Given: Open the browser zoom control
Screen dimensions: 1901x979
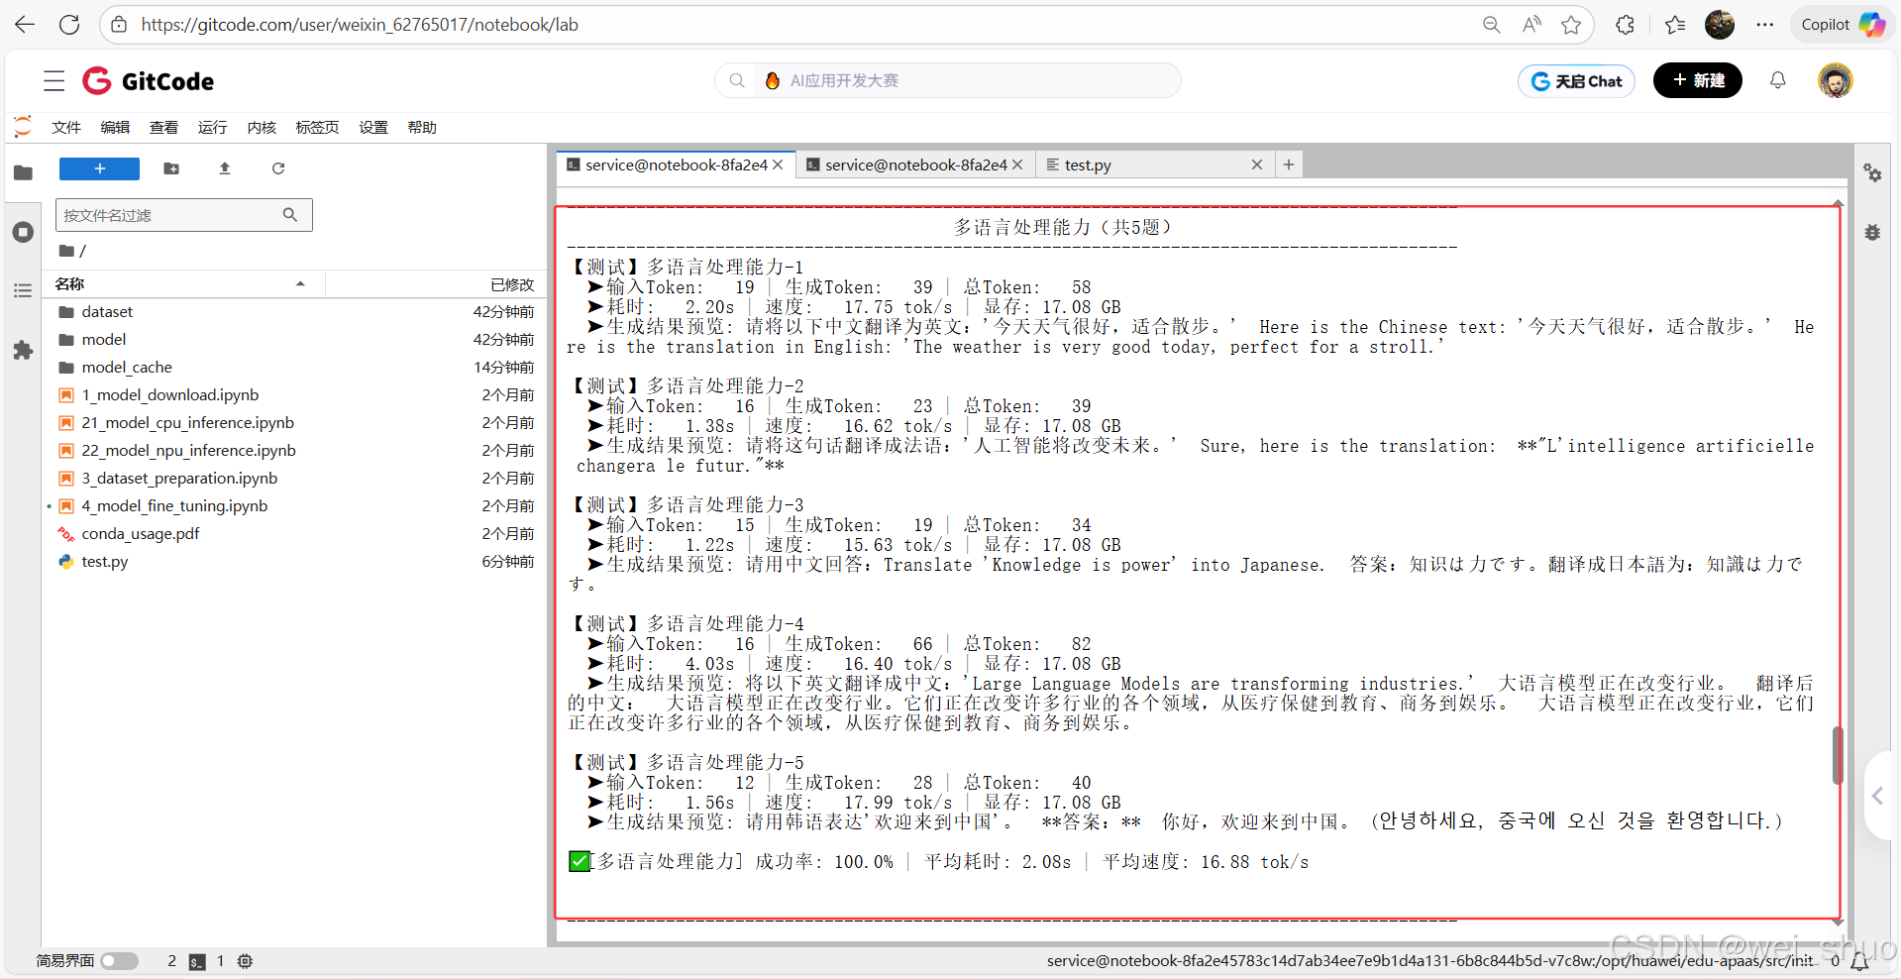Looking at the screenshot, I should [x=1491, y=25].
